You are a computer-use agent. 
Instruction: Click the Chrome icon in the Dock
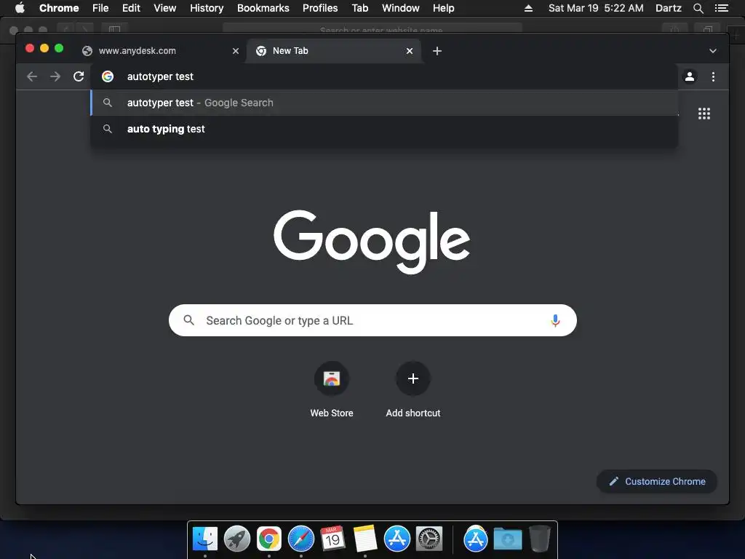pyautogui.click(x=269, y=539)
